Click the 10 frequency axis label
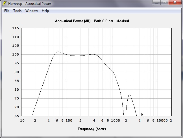This screenshot has width=183, height=138. coord(22,120)
